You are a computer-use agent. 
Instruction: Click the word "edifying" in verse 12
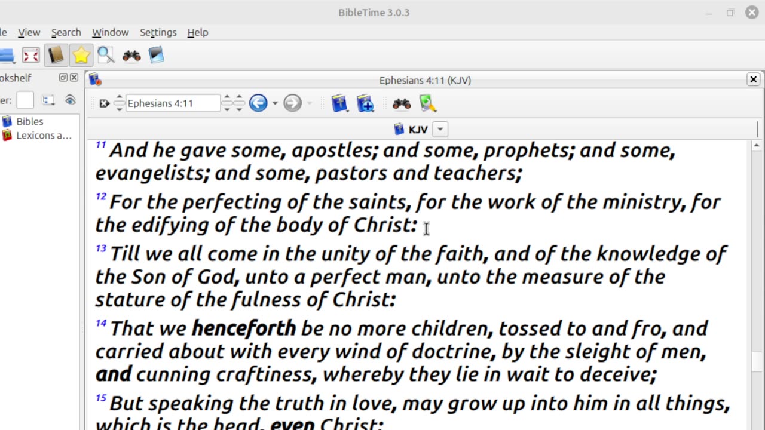(x=169, y=225)
